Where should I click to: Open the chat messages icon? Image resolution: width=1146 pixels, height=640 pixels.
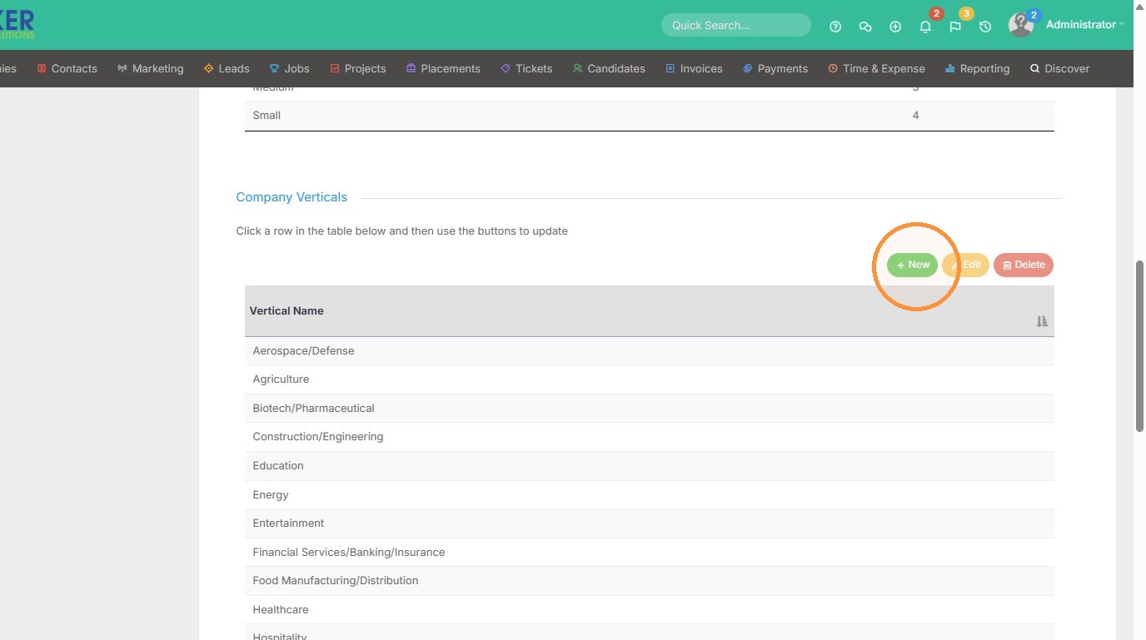865,27
